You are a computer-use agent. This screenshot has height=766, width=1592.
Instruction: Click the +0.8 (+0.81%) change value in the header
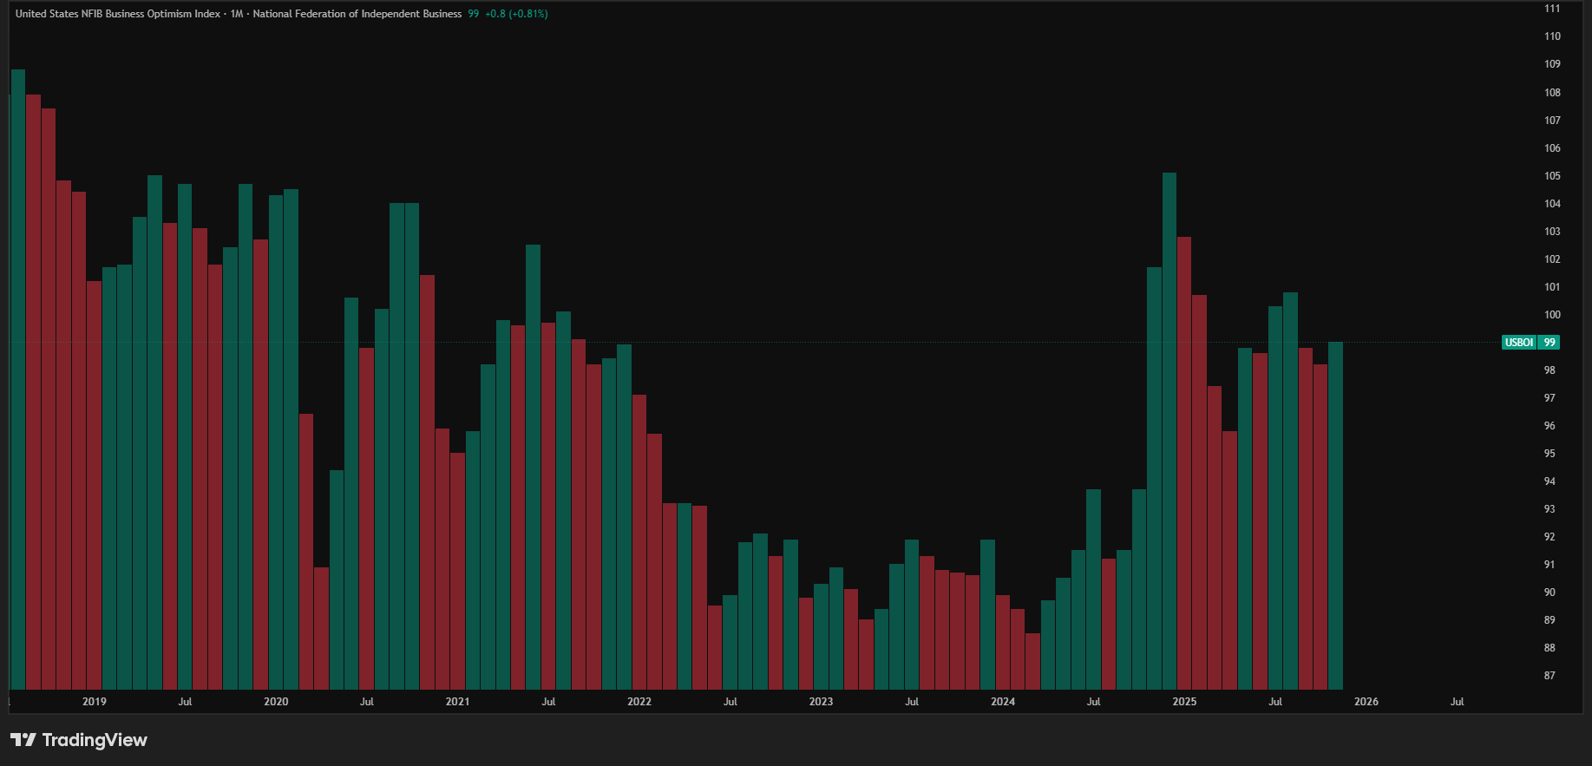pyautogui.click(x=516, y=14)
